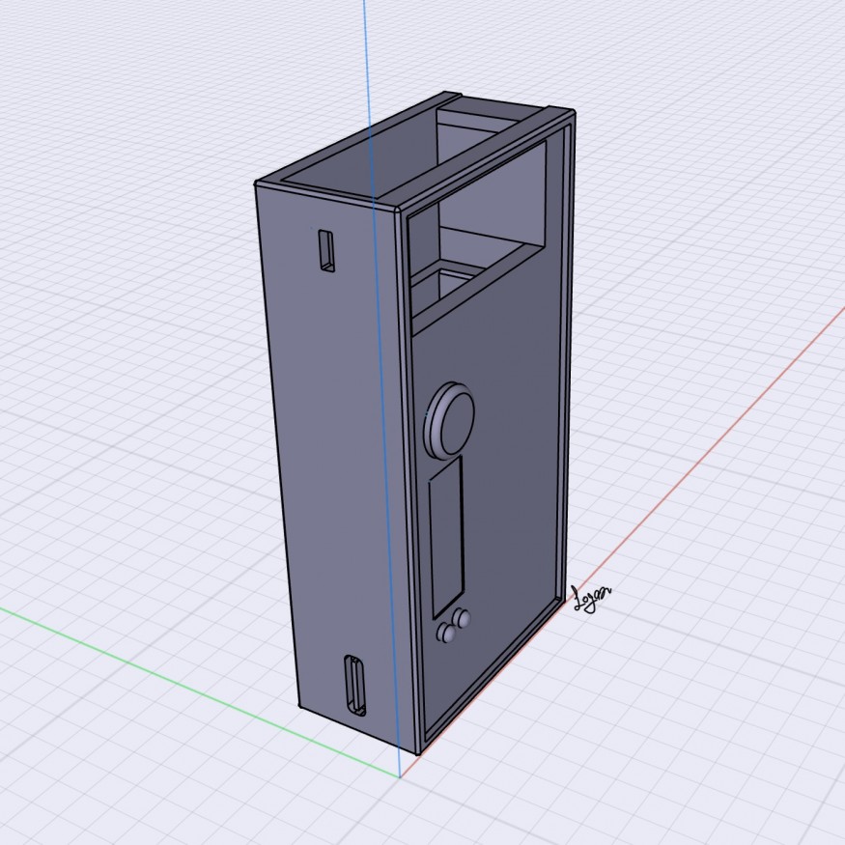Image resolution: width=845 pixels, height=845 pixels.
Task: Select the lower slot on the side face
Action: pos(356,684)
